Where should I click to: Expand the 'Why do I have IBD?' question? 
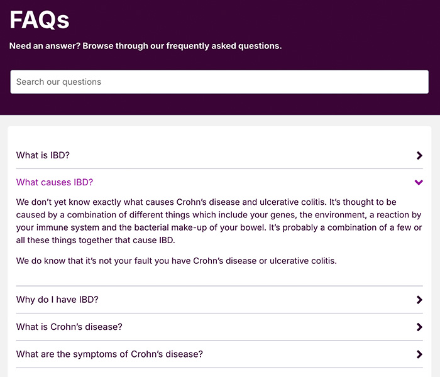[57, 300]
